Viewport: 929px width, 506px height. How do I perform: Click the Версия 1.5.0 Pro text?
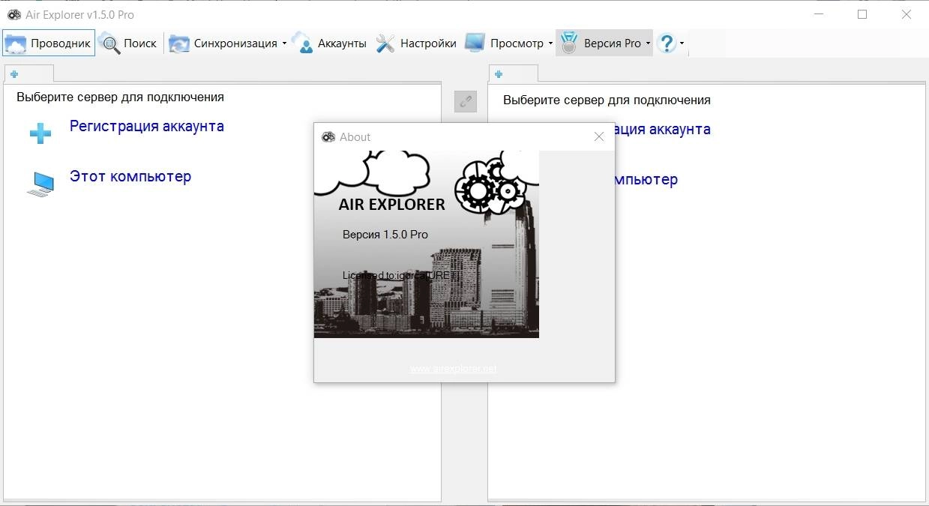(385, 234)
